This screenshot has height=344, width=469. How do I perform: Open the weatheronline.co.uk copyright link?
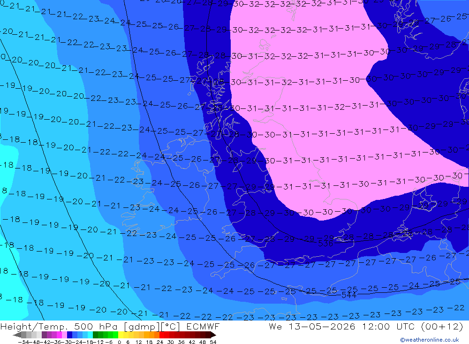pos(430,340)
